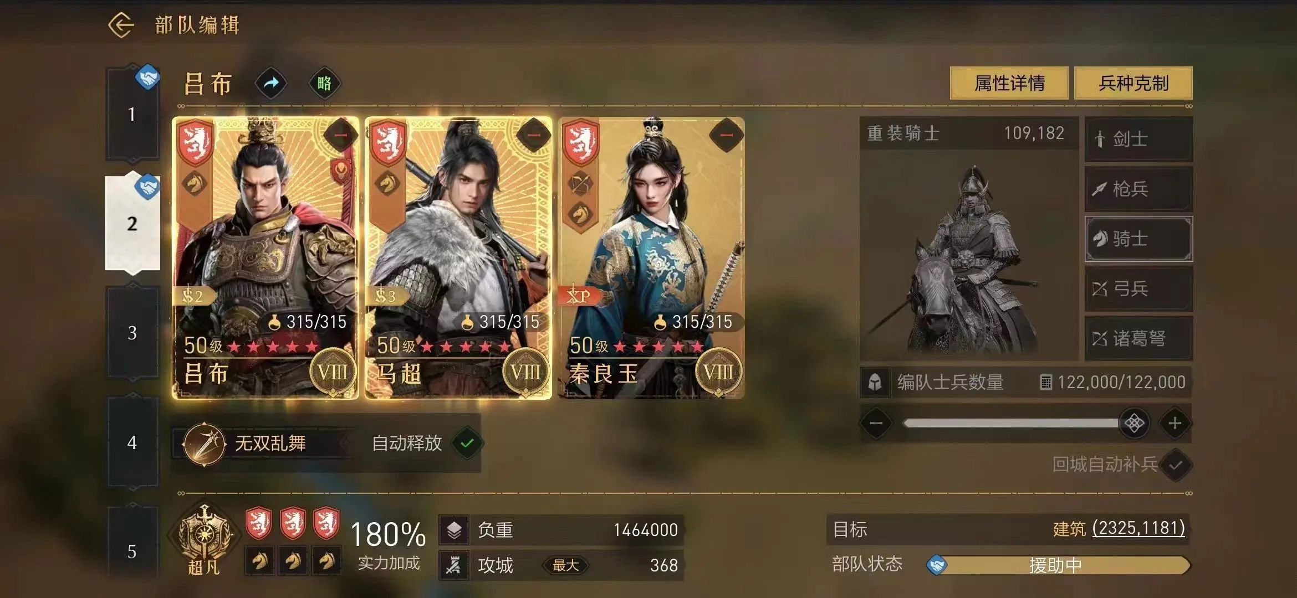1297x598 pixels.
Task: Open the soldier count calculator icon
Action: 1045,382
